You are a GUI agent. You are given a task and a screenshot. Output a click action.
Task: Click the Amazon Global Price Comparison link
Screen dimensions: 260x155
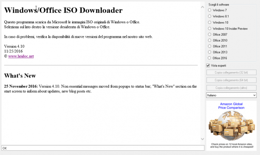(x=231, y=106)
